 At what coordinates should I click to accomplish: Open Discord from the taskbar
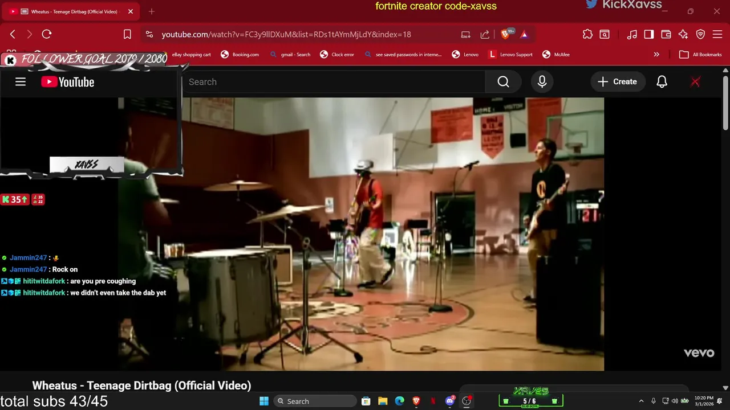click(x=450, y=401)
